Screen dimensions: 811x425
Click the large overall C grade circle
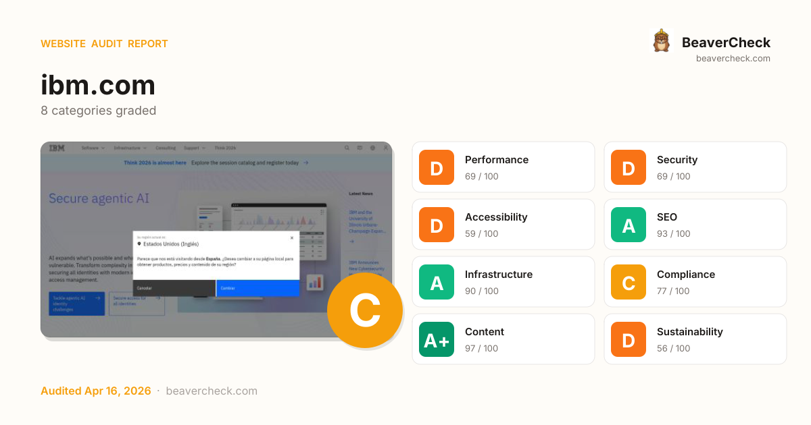(364, 310)
